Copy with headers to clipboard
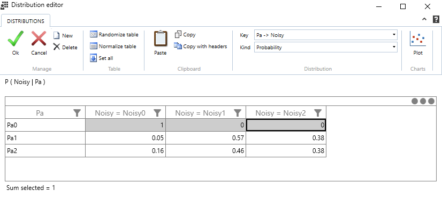Image resolution: width=442 pixels, height=198 pixels. (201, 46)
